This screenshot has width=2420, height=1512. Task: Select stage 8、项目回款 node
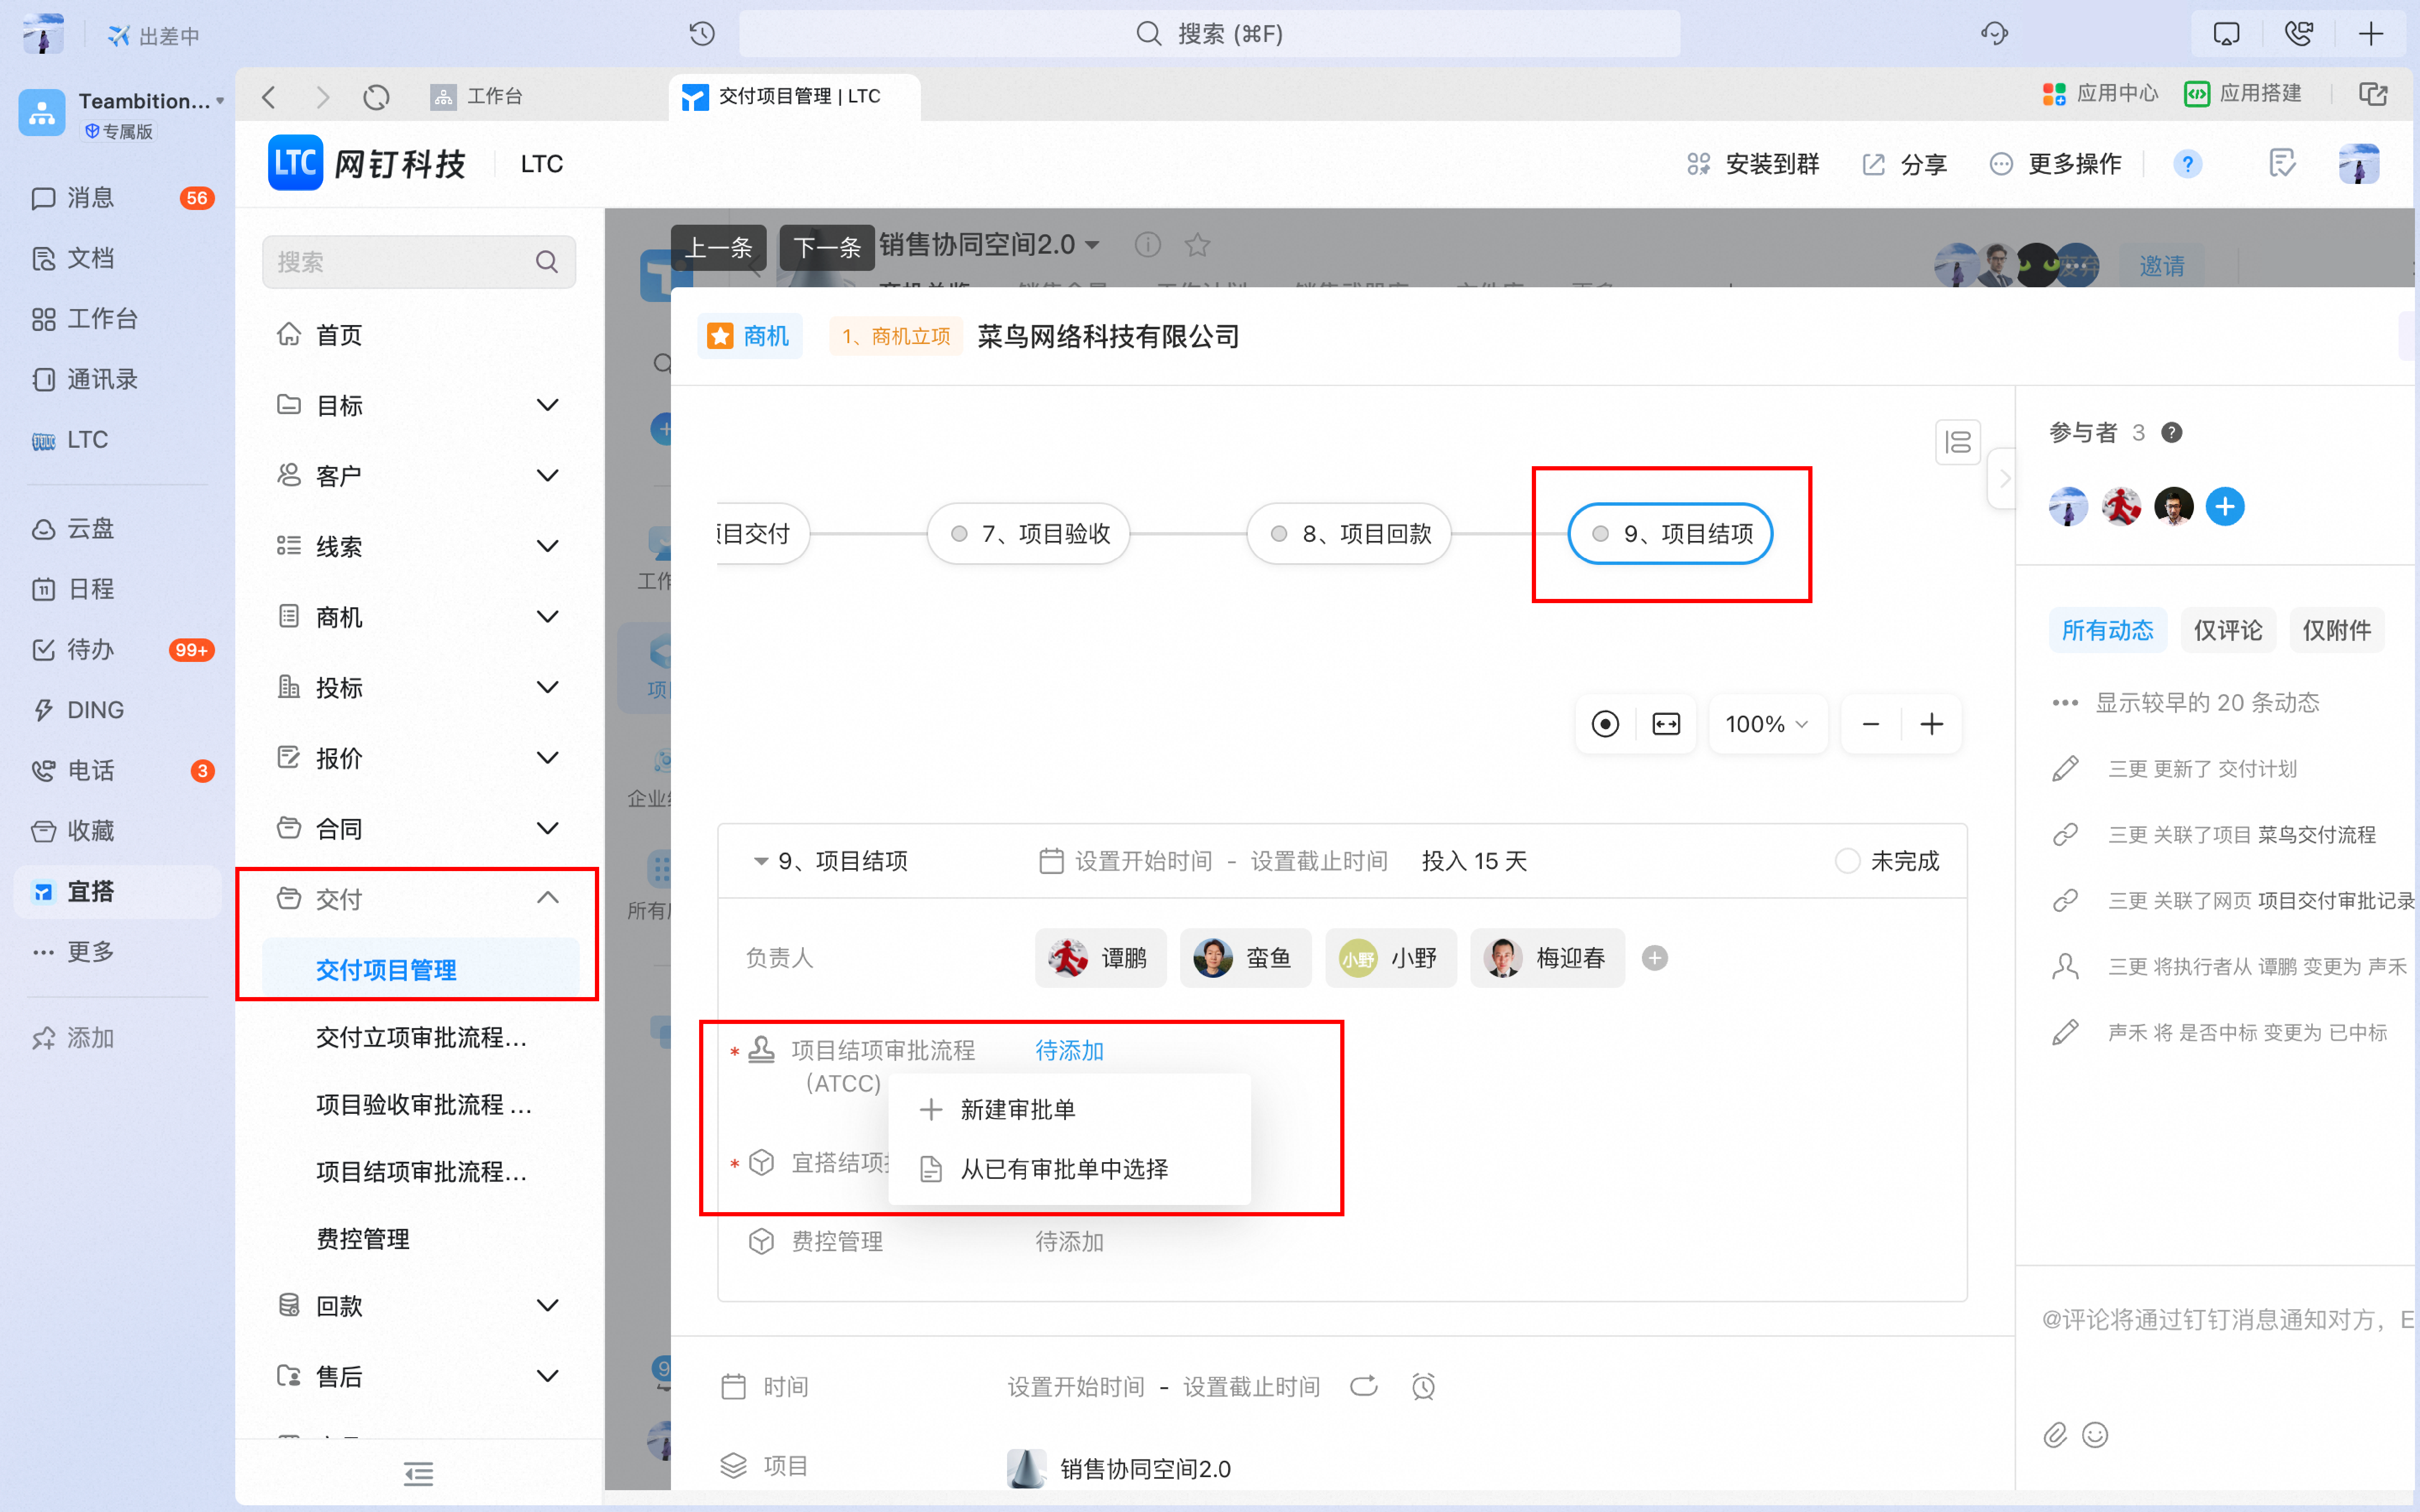pos(1349,534)
